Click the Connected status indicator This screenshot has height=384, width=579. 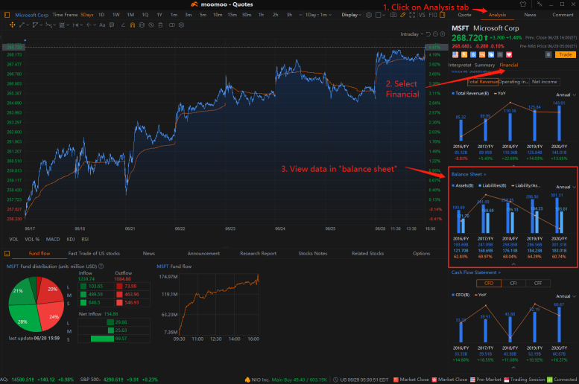coord(562,380)
